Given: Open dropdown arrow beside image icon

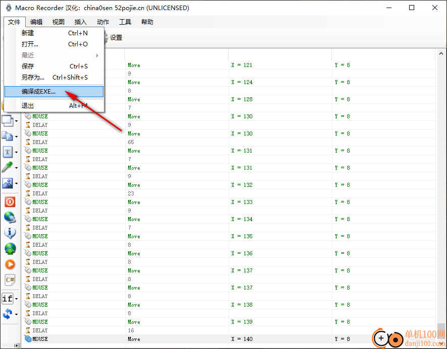Looking at the screenshot, I should 17,184.
